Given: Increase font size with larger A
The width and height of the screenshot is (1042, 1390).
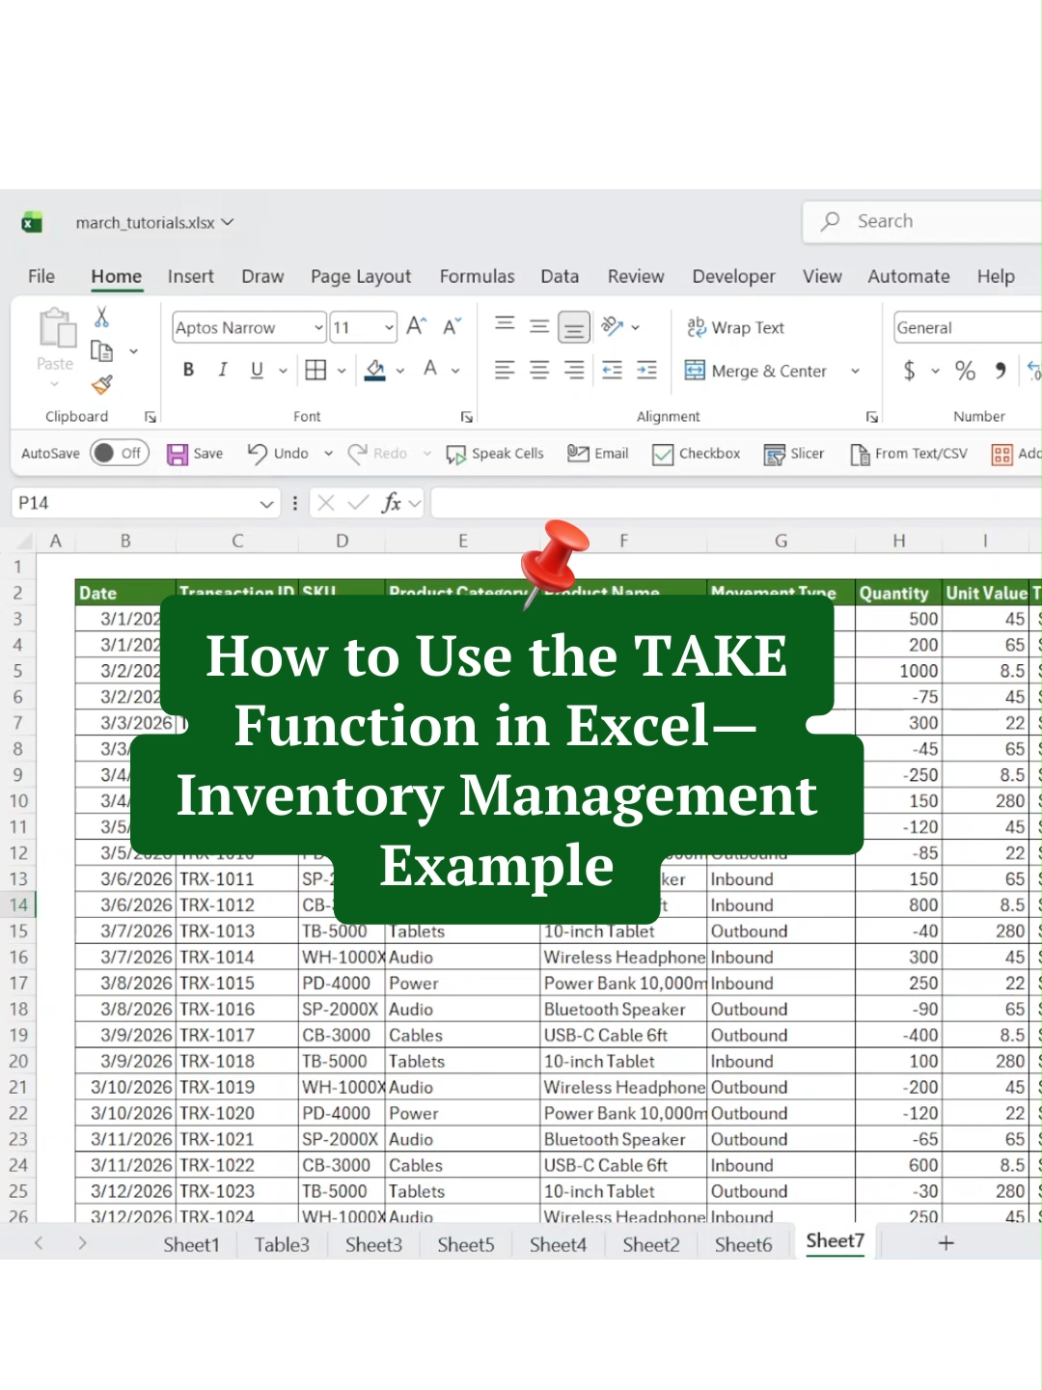Looking at the screenshot, I should (x=416, y=327).
